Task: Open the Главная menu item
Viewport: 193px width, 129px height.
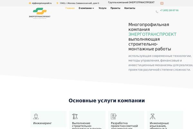Action: point(70,8)
